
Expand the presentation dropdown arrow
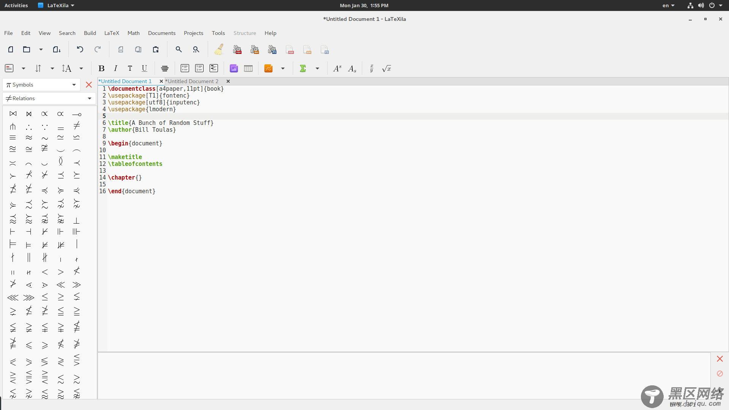[283, 68]
